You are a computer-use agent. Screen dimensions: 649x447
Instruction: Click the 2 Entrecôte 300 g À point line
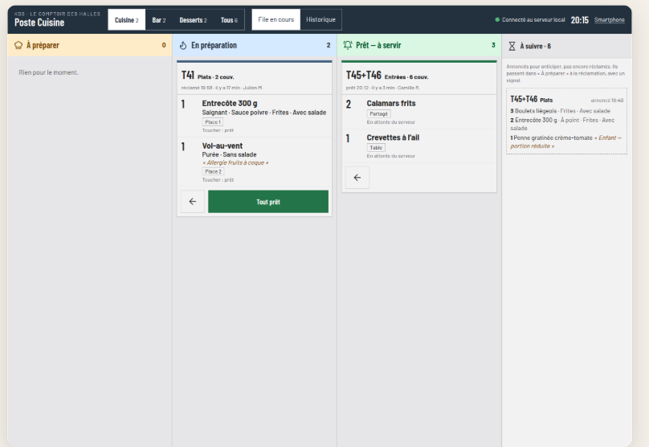click(x=562, y=124)
